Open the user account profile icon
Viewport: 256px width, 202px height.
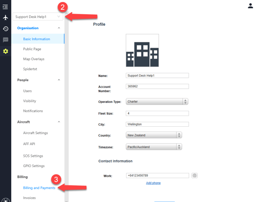point(250,6)
